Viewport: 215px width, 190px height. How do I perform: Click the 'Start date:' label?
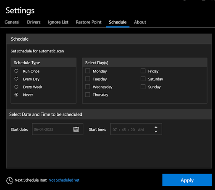point(19,130)
